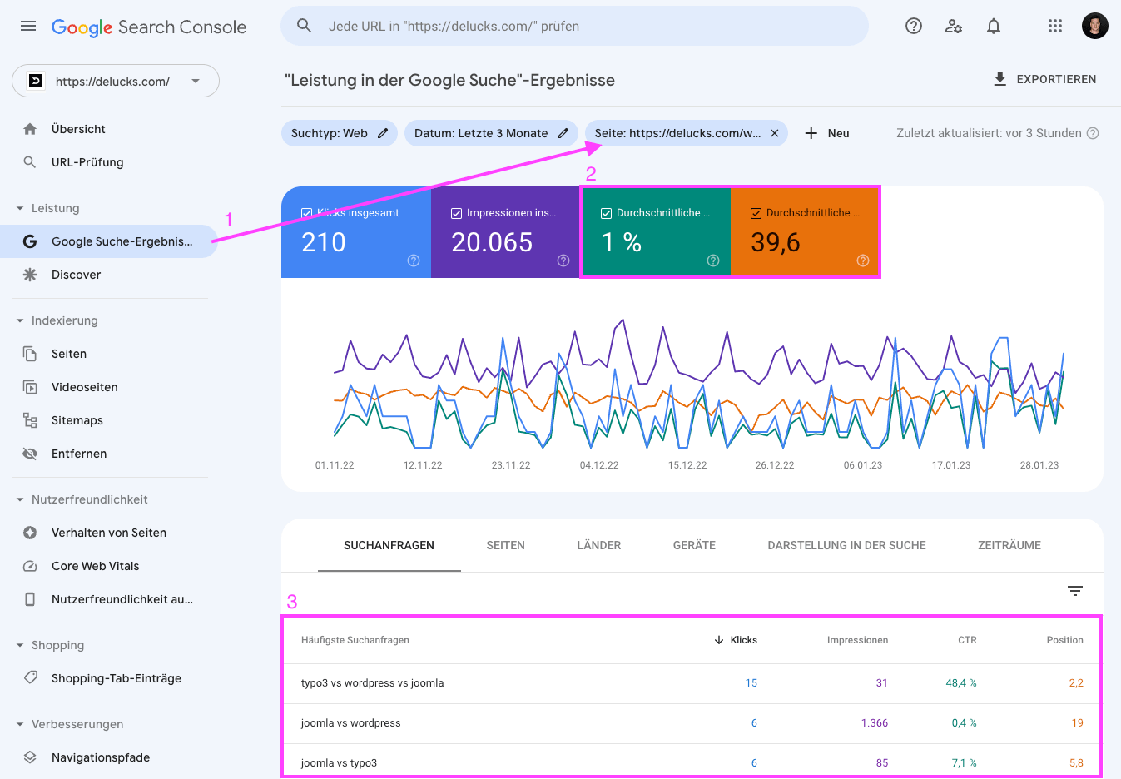Toggle the Impressionen insgesamt checkbox
1121x779 pixels.
pos(456,213)
